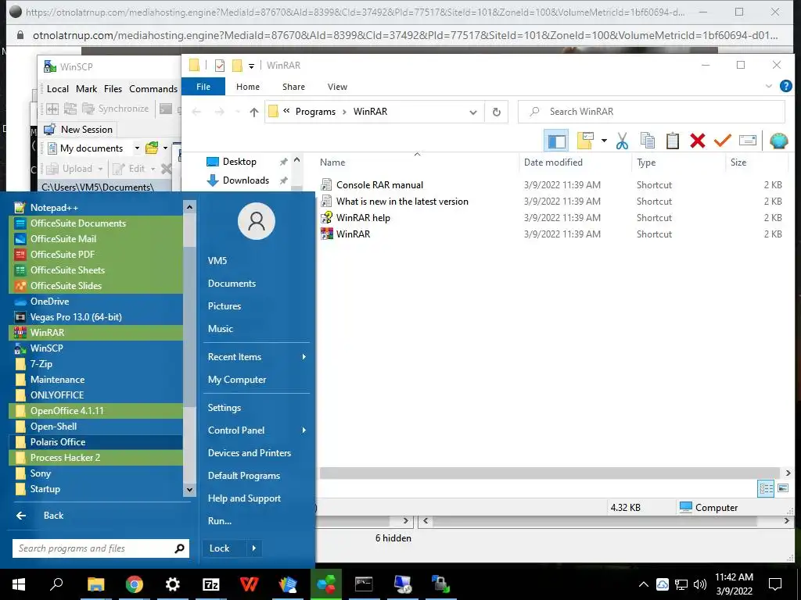Switch to details view layout icon
801x600 pixels.
click(x=766, y=488)
